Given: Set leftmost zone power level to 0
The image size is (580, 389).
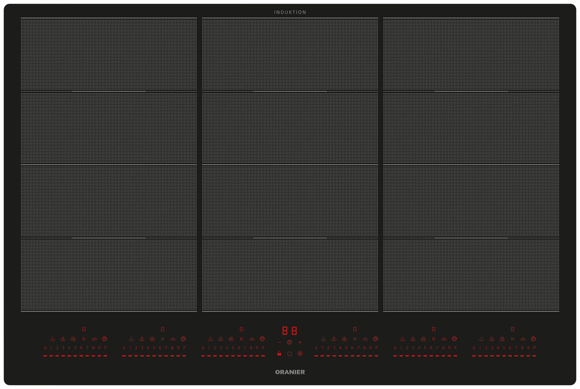Looking at the screenshot, I should [x=45, y=348].
